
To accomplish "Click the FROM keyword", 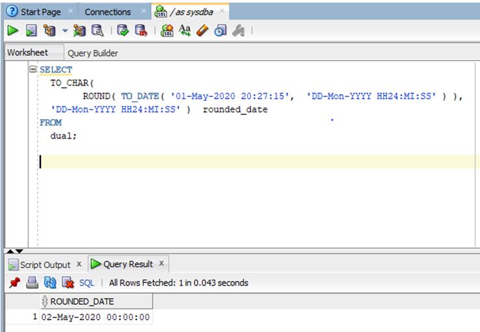I will tap(51, 122).
